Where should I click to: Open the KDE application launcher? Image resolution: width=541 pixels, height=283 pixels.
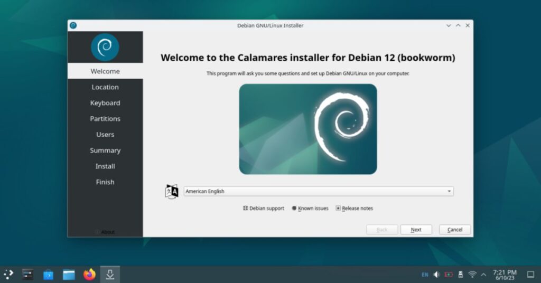coord(8,275)
